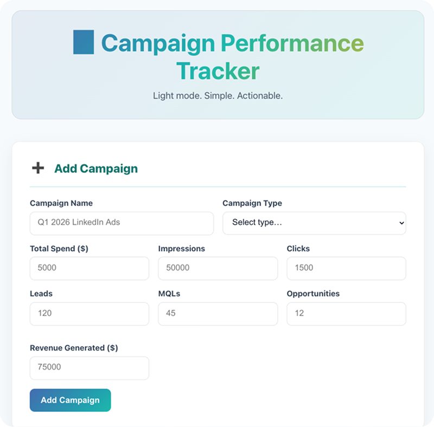The height and width of the screenshot is (427, 434).
Task: Click the plus icon beside Add Campaign
Action: click(x=37, y=168)
